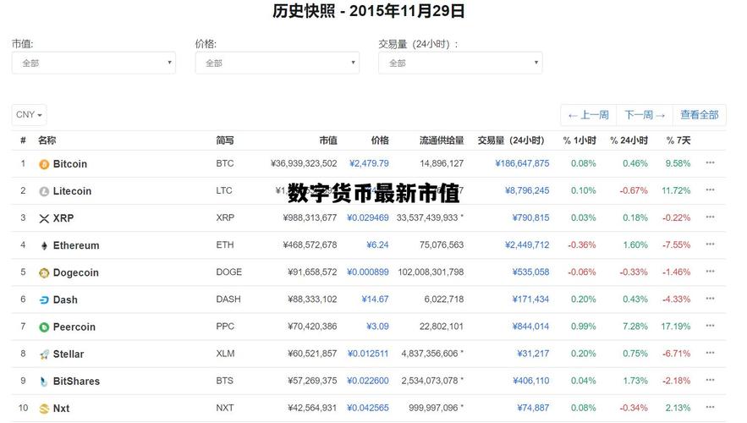Viewport: 747px width, 423px height.
Task: Open the BitShares name link
Action: tap(77, 381)
